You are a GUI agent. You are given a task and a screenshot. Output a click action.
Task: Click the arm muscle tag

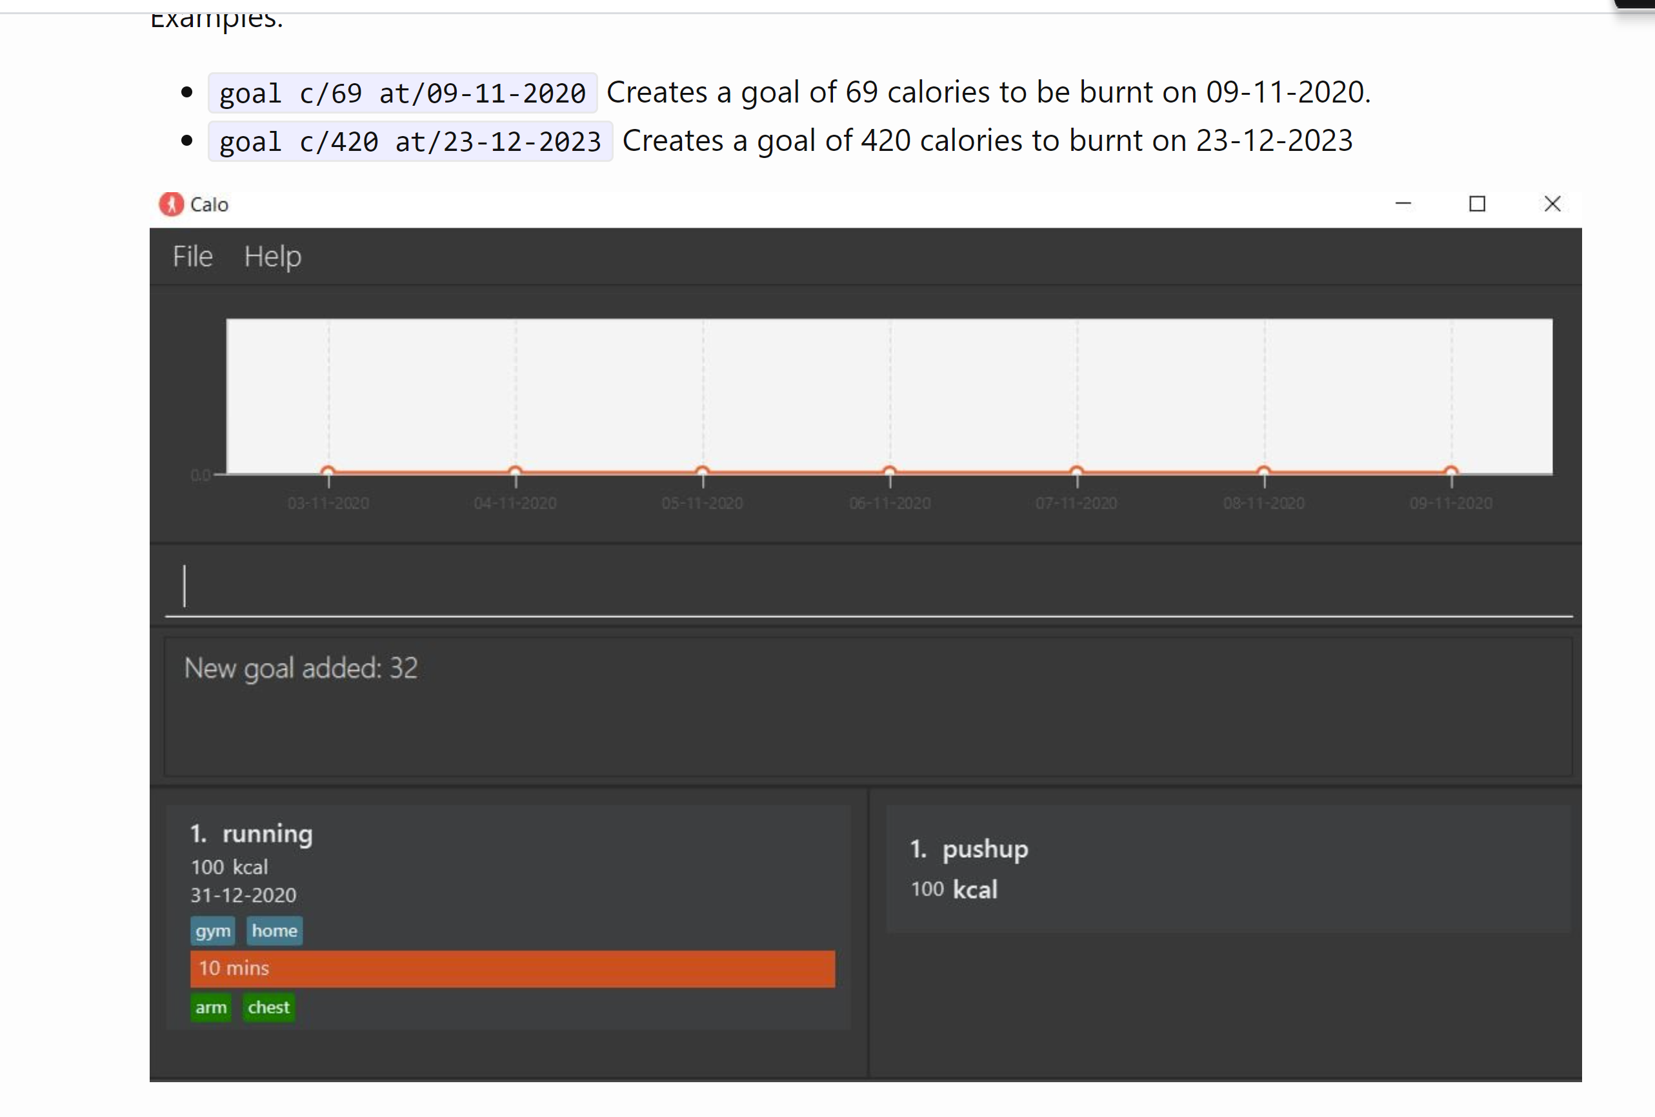tap(211, 1008)
